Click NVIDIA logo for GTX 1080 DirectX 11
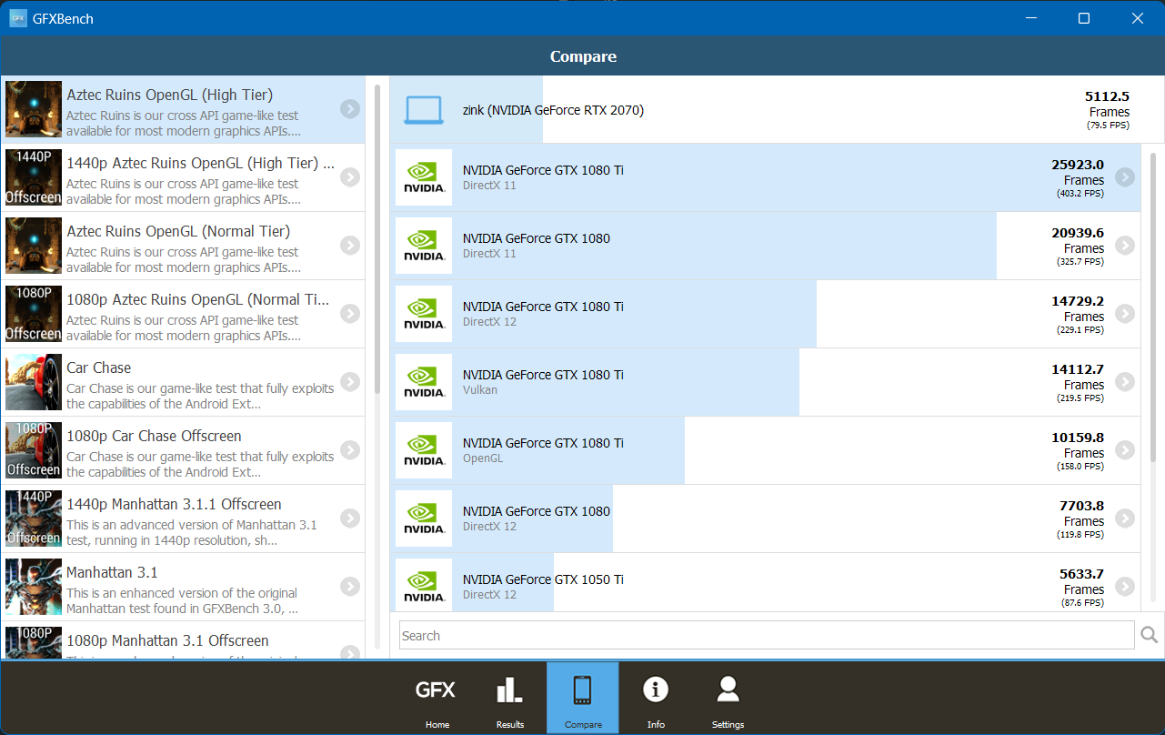 pyautogui.click(x=424, y=246)
